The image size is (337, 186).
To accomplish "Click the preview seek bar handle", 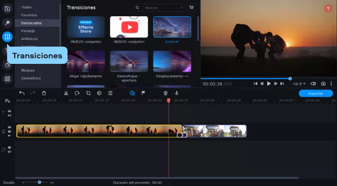I will pyautogui.click(x=290, y=79).
